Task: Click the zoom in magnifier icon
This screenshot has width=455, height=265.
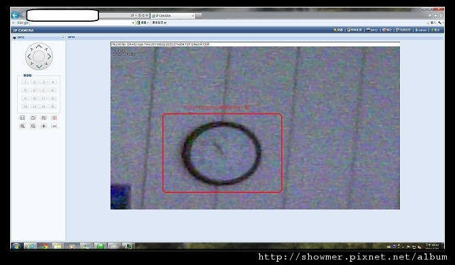Action: 22,126
